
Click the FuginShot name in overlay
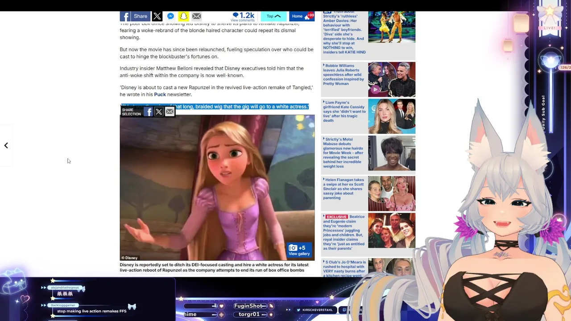[x=248, y=306]
